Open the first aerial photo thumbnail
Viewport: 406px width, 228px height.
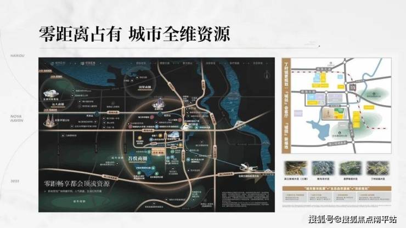tap(296, 168)
